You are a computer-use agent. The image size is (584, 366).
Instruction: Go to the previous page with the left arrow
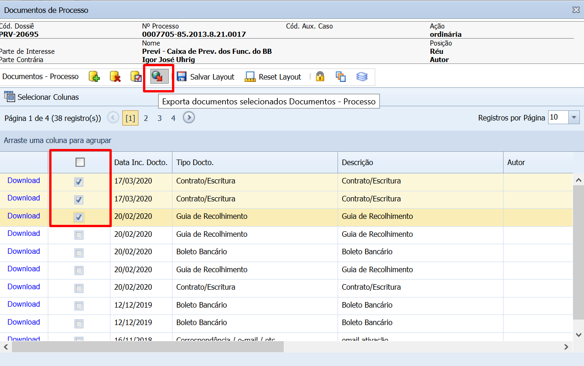coord(113,118)
